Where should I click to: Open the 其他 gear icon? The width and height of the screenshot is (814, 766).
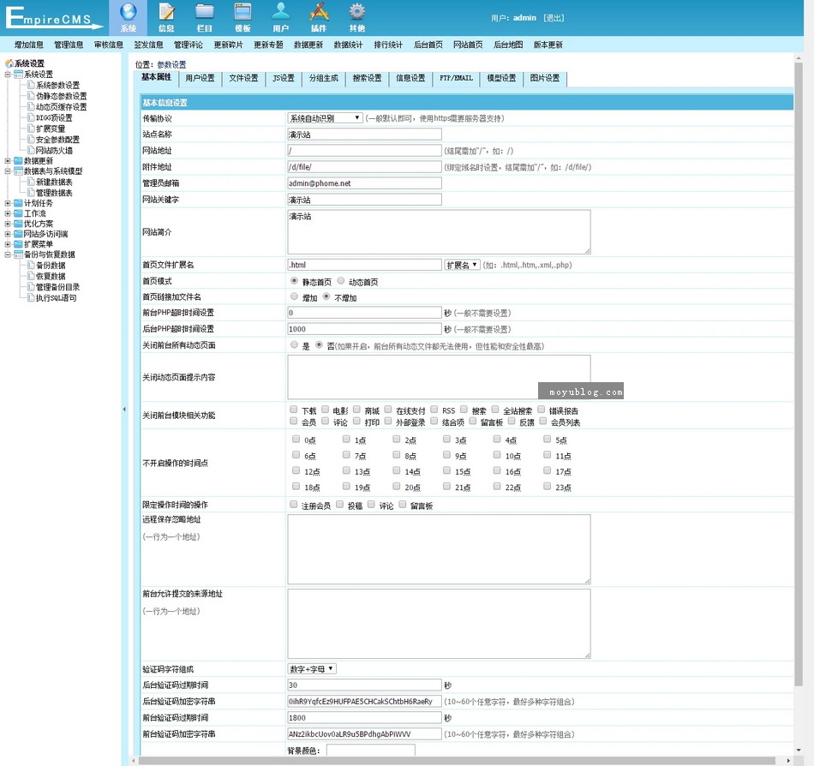coord(356,11)
